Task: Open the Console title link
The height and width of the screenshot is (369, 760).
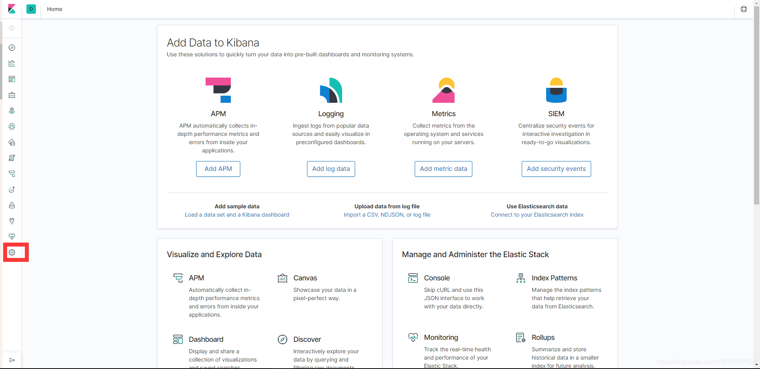Action: tap(437, 278)
